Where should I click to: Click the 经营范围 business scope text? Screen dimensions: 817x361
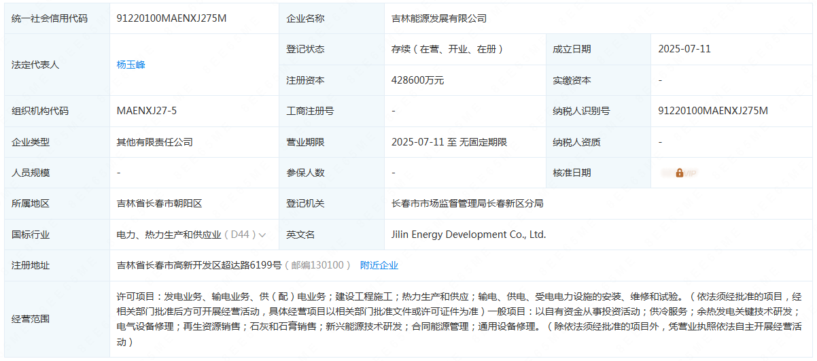click(x=459, y=320)
